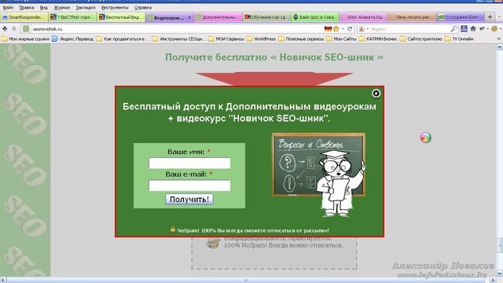Image resolution: width=503 pixels, height=283 pixels.
Task: Switch to the О создании блог tab
Action: pyautogui.click(x=460, y=17)
